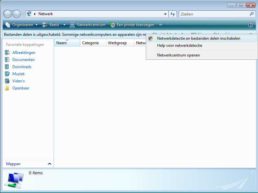Click the Beeld views icon
This screenshot has height=193, width=258.
(x=45, y=25)
